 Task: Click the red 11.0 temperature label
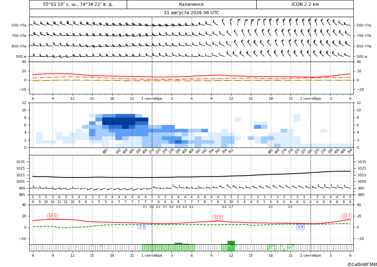218,217
